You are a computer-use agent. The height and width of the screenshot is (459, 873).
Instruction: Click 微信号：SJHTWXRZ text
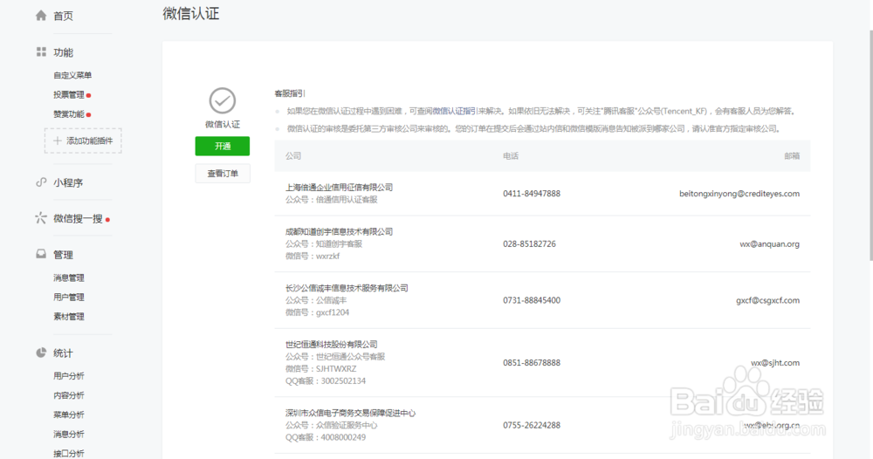tap(320, 369)
